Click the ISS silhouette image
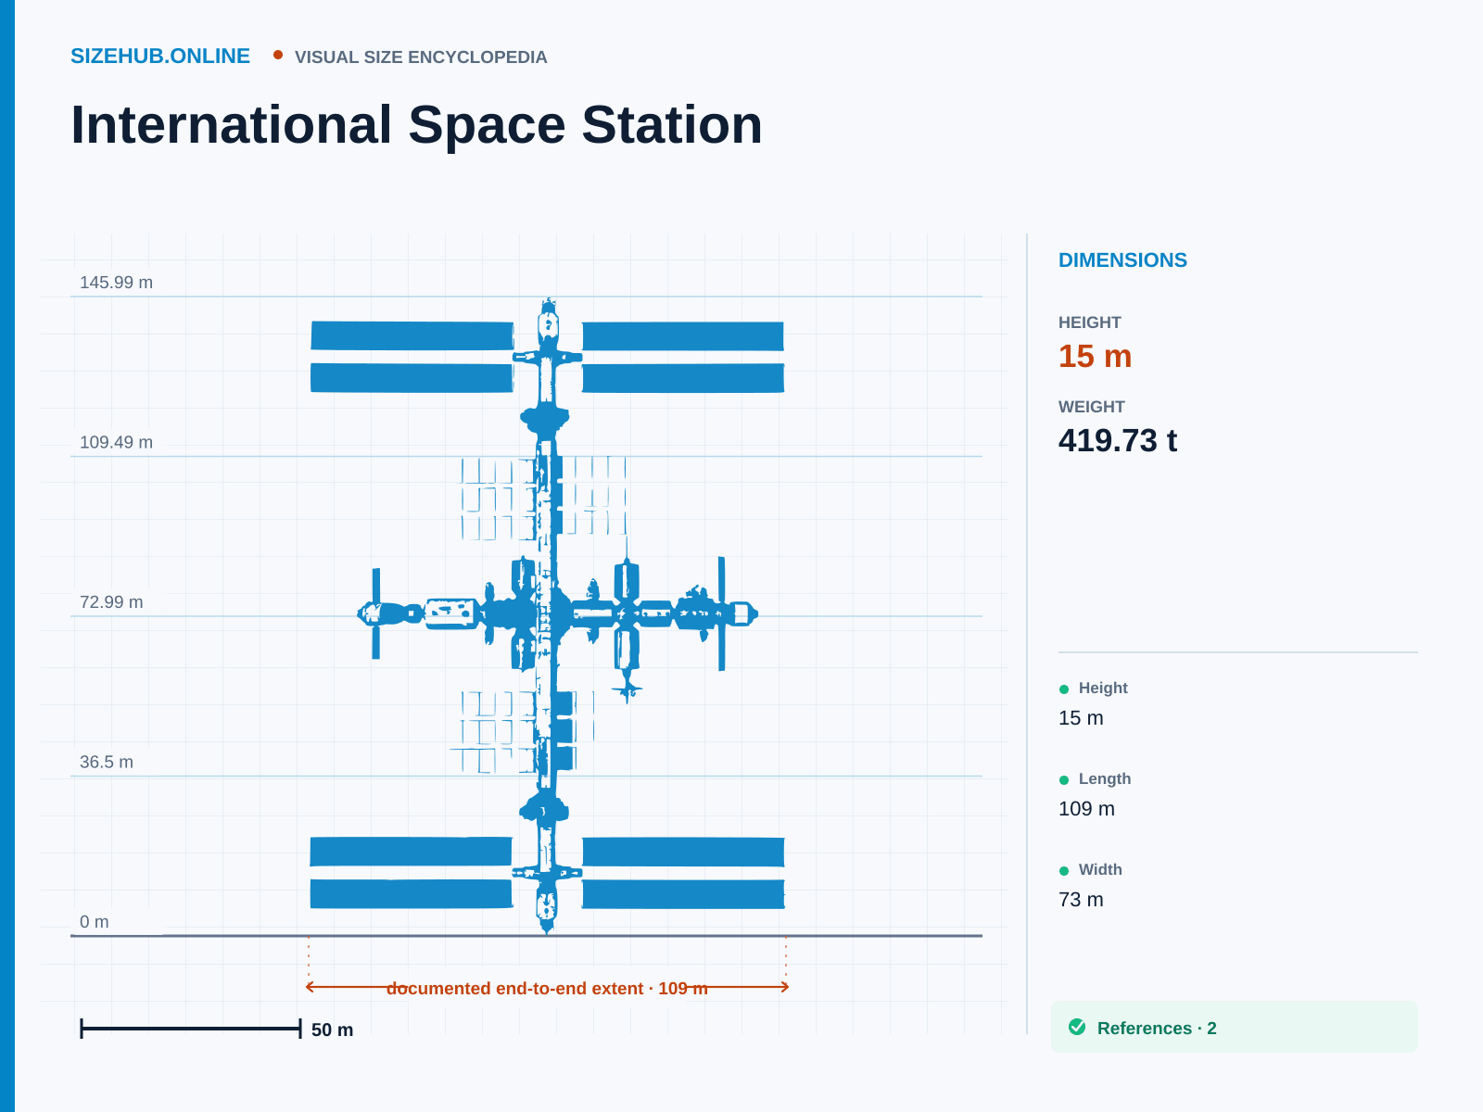Viewport: 1483px width, 1112px height. (x=548, y=616)
